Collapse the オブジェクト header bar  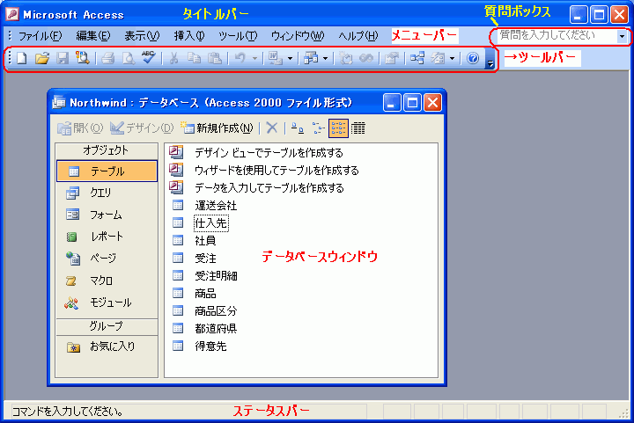(x=107, y=150)
